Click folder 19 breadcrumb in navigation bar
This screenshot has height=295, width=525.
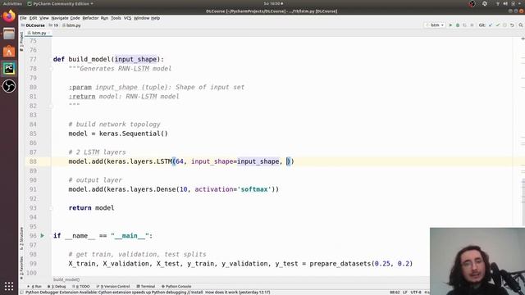(x=53, y=25)
